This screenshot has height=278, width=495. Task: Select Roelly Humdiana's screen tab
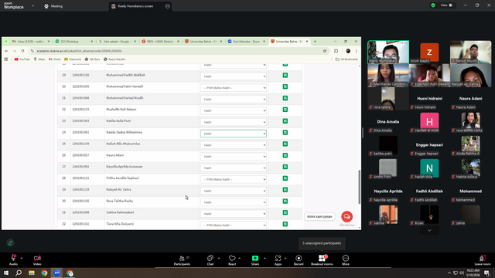[136, 6]
